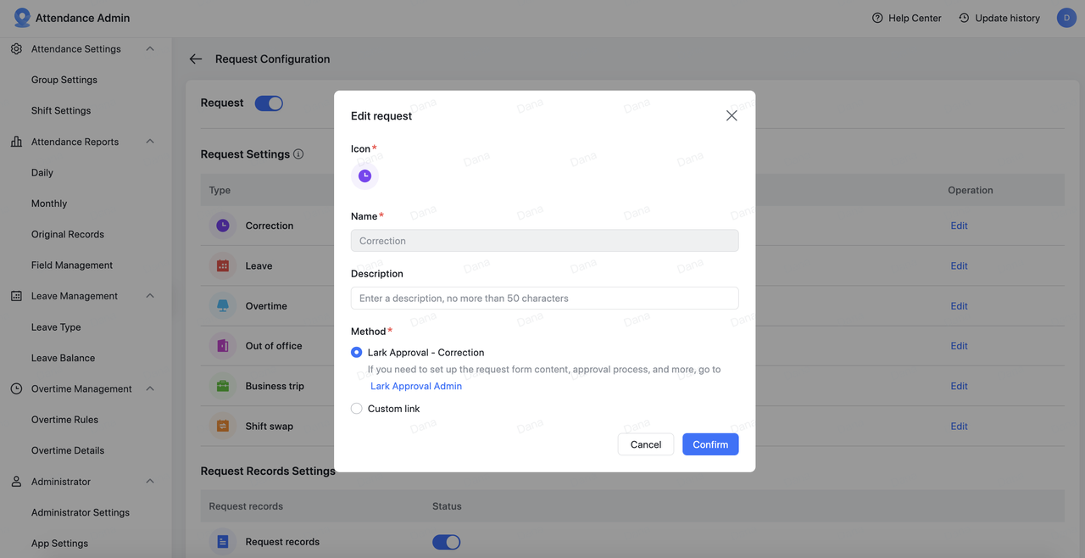Open the Help Center
The image size is (1085, 558).
(x=906, y=18)
